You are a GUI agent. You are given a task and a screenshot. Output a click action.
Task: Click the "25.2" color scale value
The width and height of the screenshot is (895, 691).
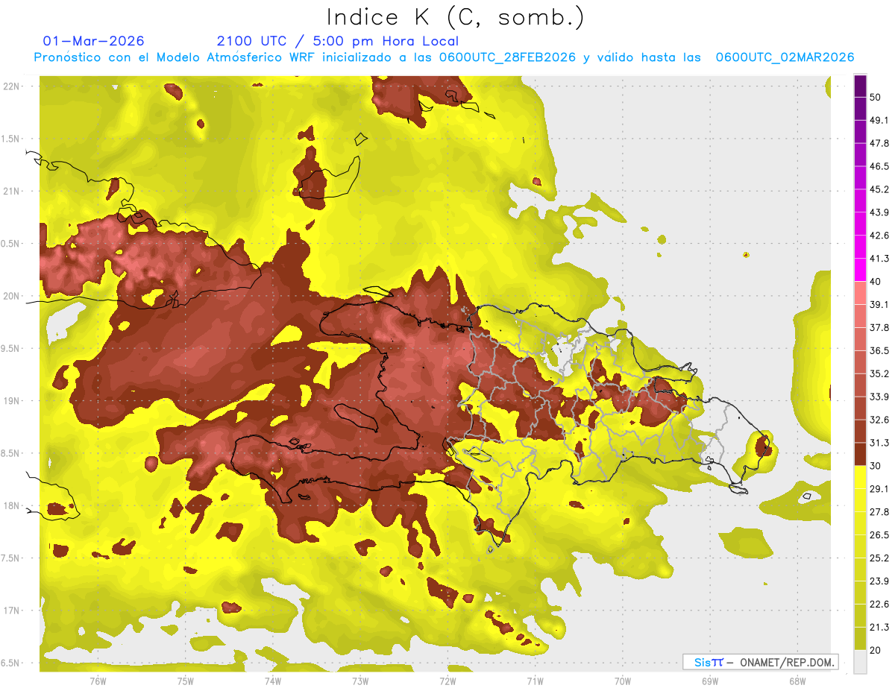(879, 558)
